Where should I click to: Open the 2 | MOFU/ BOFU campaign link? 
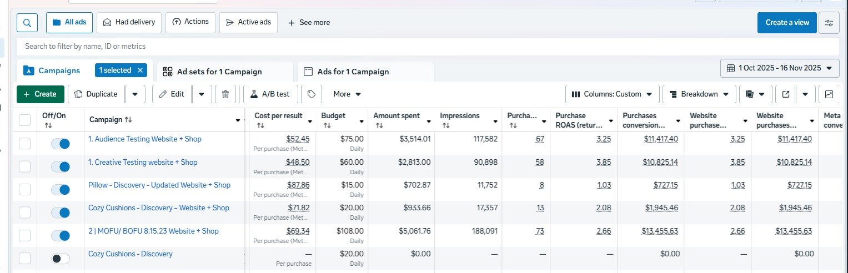[x=153, y=231]
